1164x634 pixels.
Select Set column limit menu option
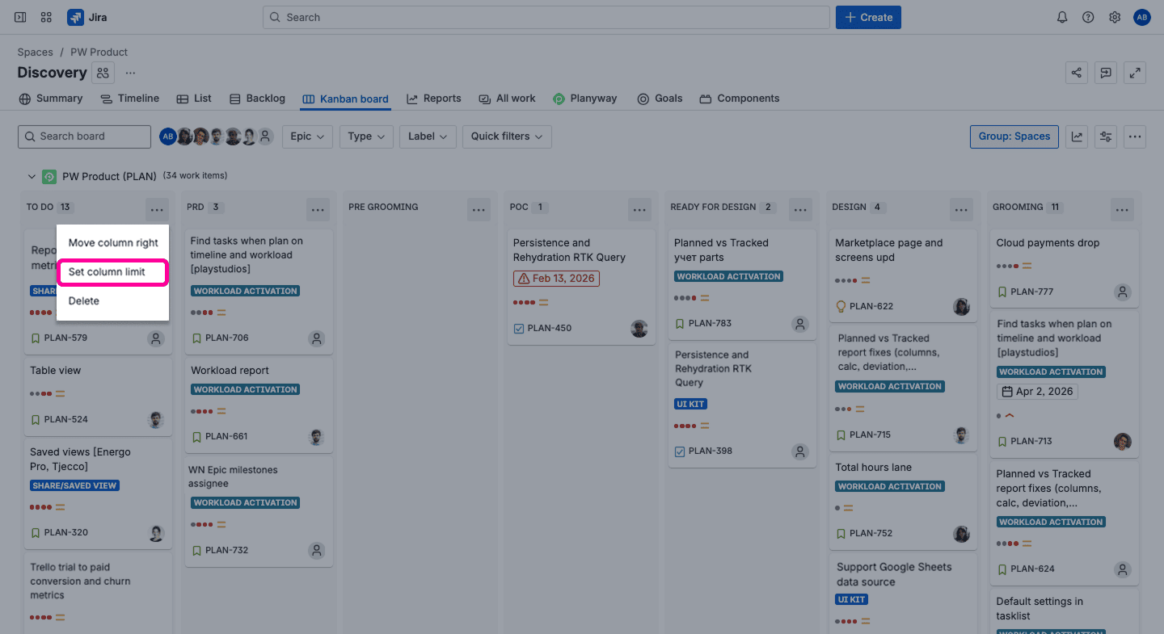(x=107, y=272)
